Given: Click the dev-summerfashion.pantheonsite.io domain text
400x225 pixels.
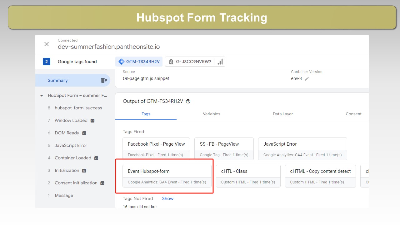Looking at the screenshot, I should pyautogui.click(x=109, y=47).
